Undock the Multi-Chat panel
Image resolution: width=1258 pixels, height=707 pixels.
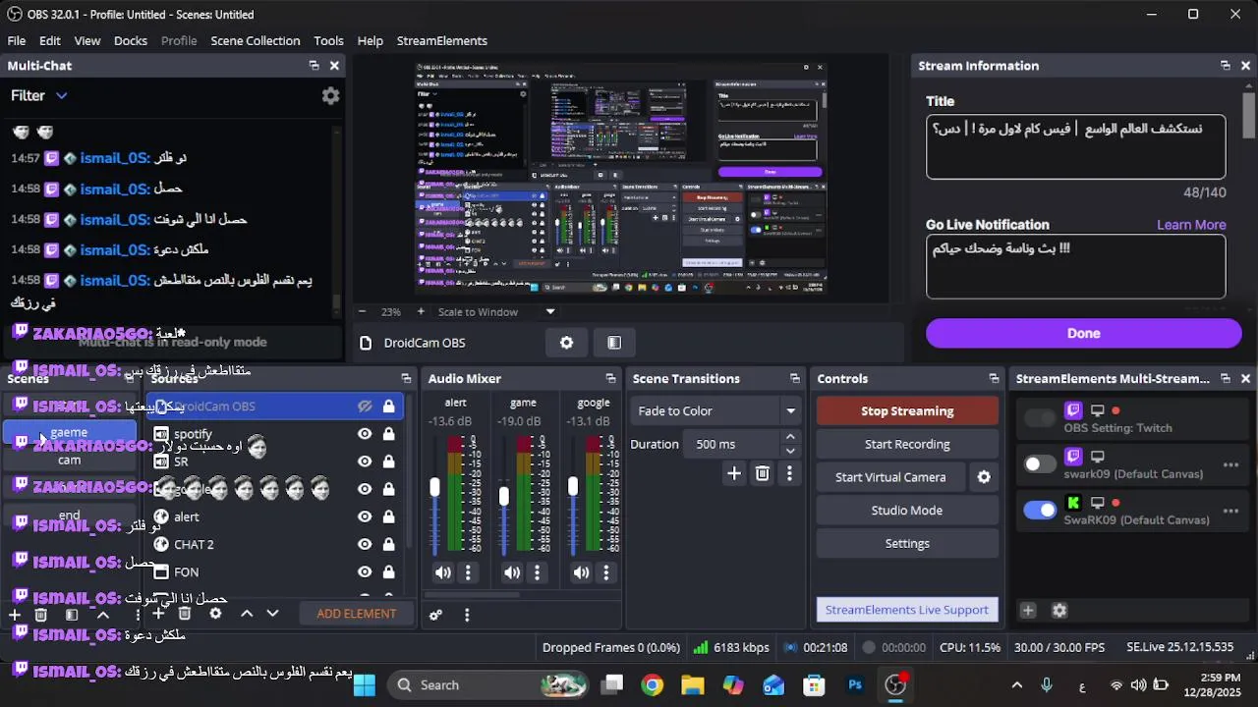pyautogui.click(x=314, y=66)
